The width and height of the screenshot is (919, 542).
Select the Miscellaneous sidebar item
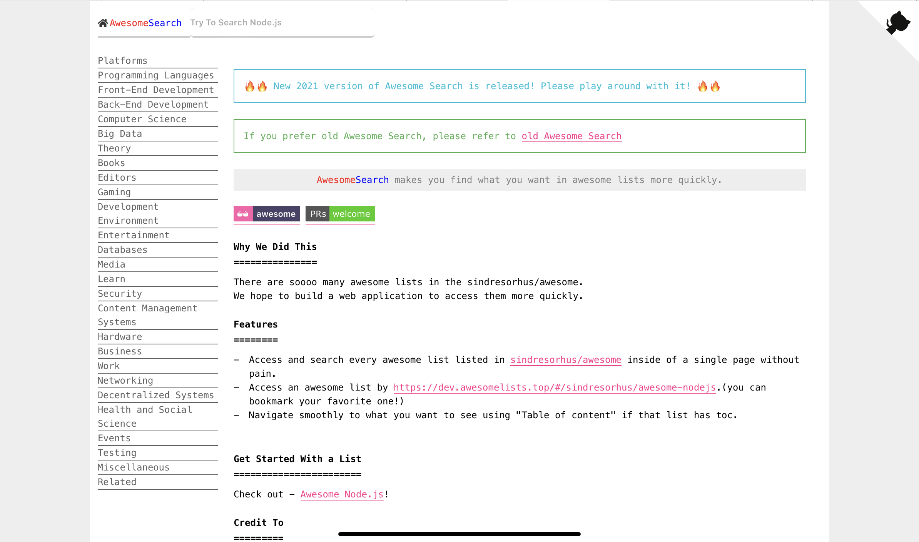point(133,467)
